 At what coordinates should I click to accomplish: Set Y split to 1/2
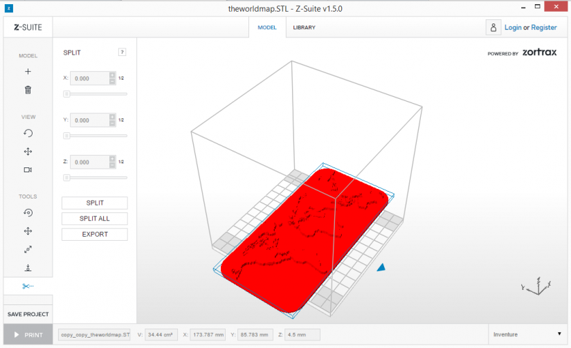(121, 120)
